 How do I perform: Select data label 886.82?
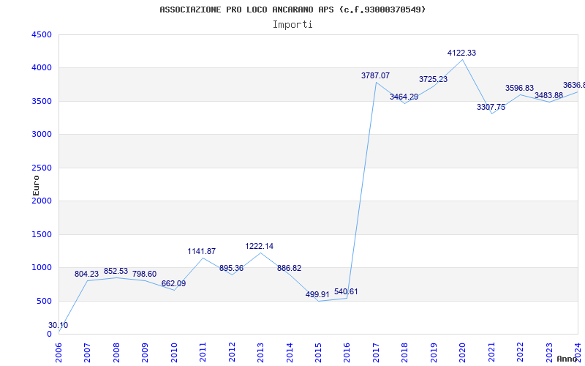pyautogui.click(x=289, y=268)
